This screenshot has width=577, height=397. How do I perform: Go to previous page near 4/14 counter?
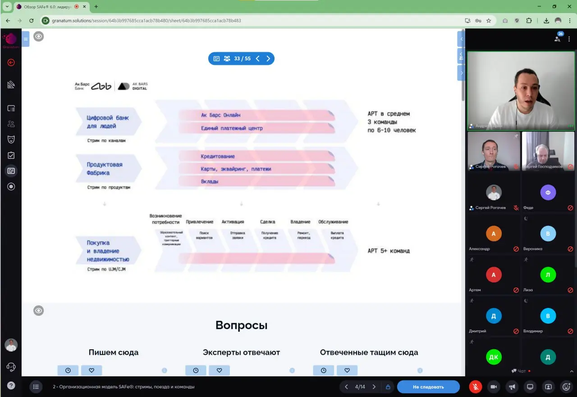(x=347, y=387)
